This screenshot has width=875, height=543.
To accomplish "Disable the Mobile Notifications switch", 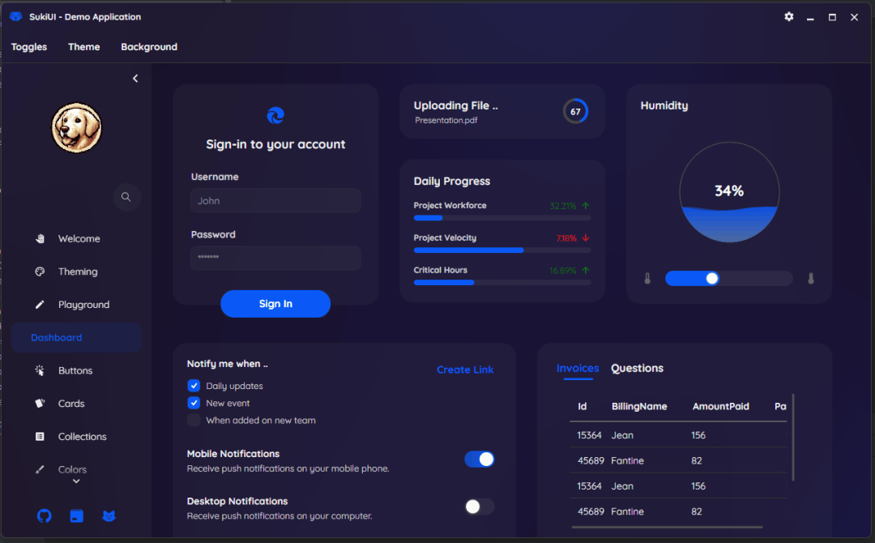I will click(480, 460).
